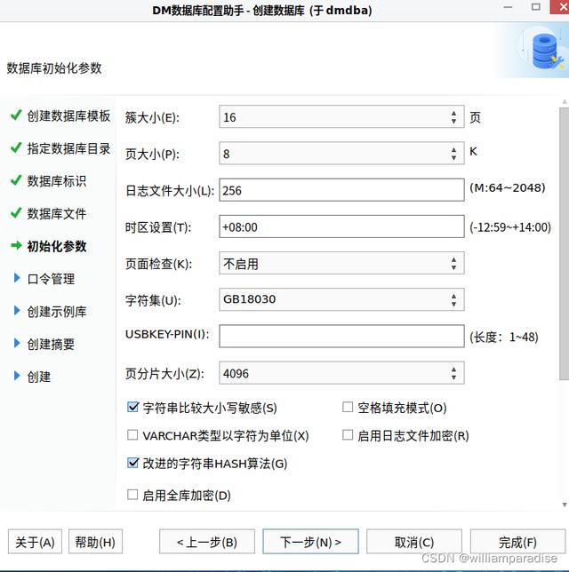Select 数据库文件 step in sidebar

point(57,213)
